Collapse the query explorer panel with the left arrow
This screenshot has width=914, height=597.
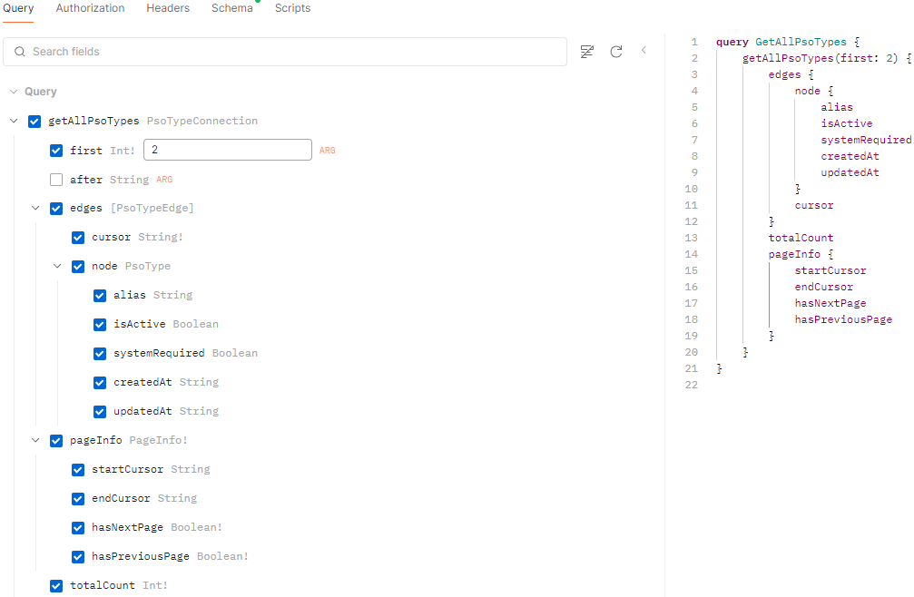click(644, 51)
